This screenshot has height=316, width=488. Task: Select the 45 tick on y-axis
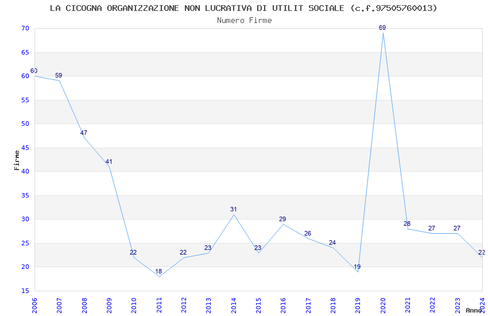click(x=25, y=148)
